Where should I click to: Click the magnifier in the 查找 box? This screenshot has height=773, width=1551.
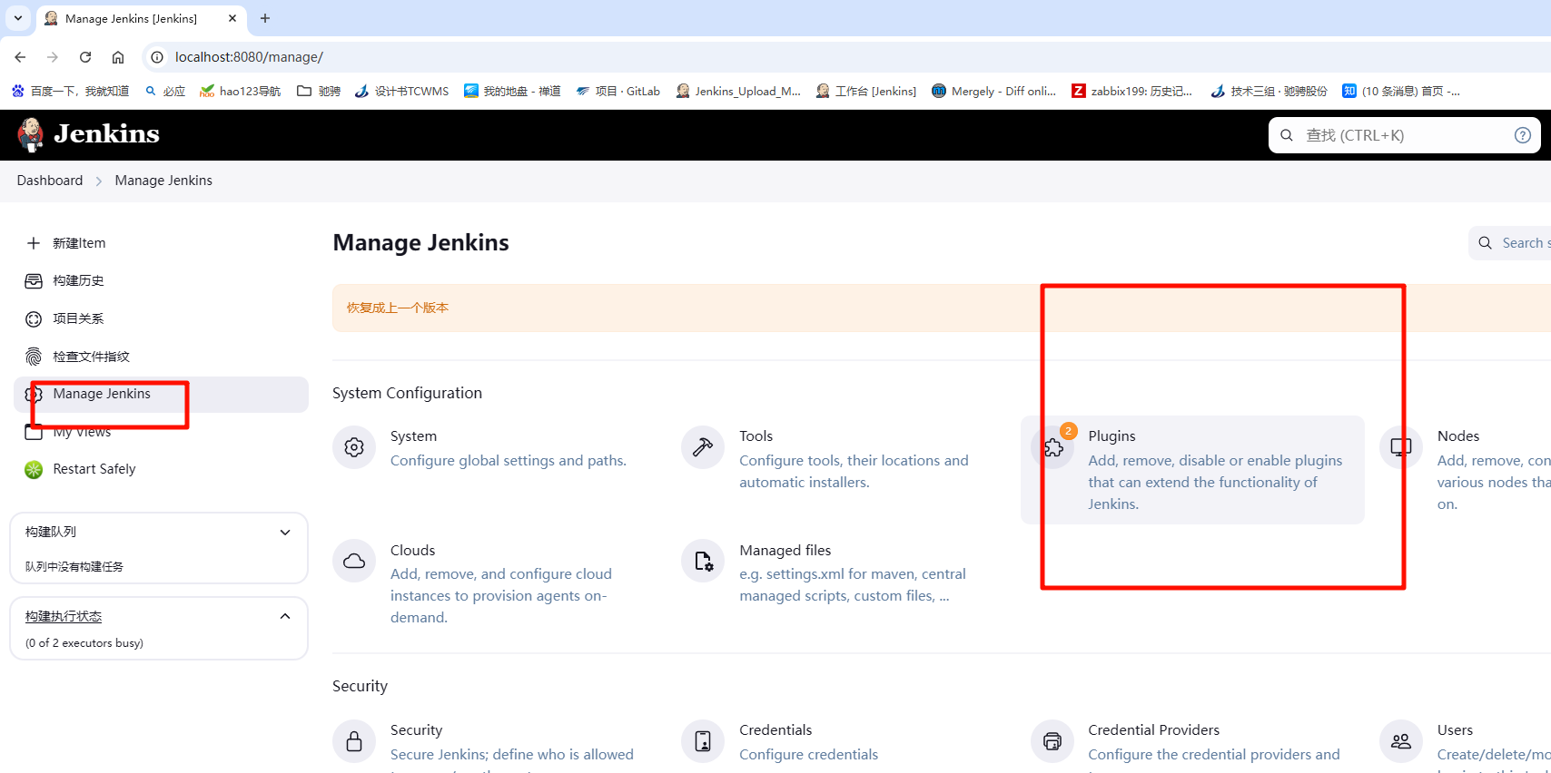(x=1287, y=135)
